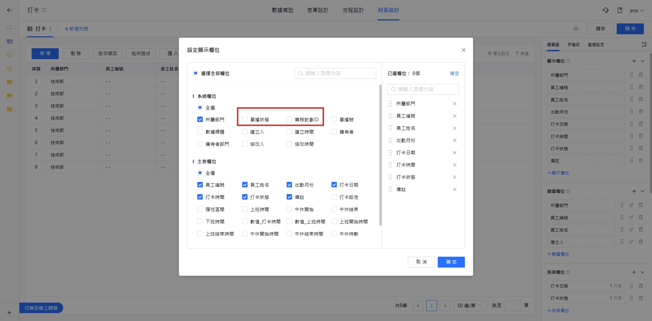Remove 打卡狀態 from selected fields

[455, 177]
